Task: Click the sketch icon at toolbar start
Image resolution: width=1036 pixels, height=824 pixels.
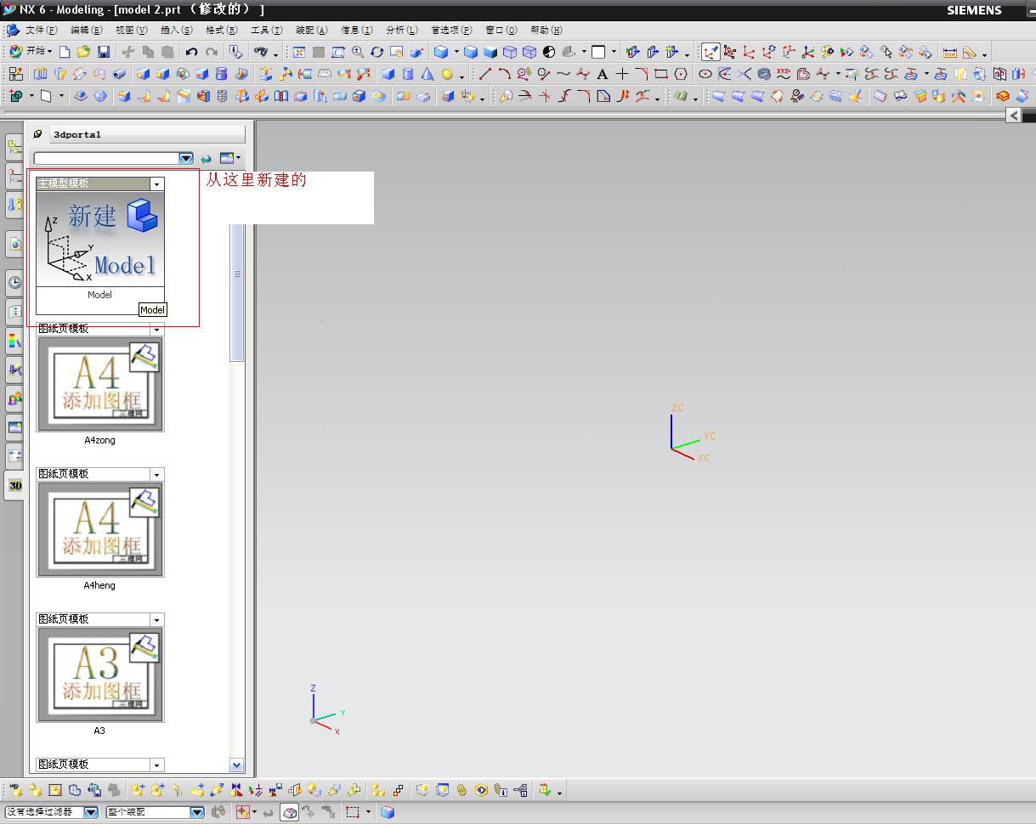Action: tap(15, 74)
